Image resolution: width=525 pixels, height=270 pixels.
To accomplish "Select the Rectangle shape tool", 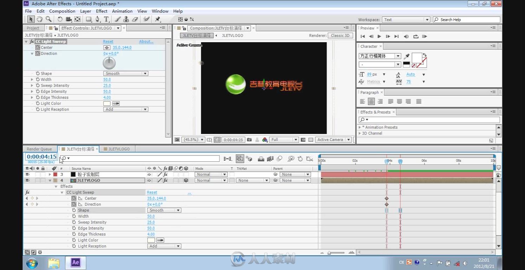I will pyautogui.click(x=89, y=19).
